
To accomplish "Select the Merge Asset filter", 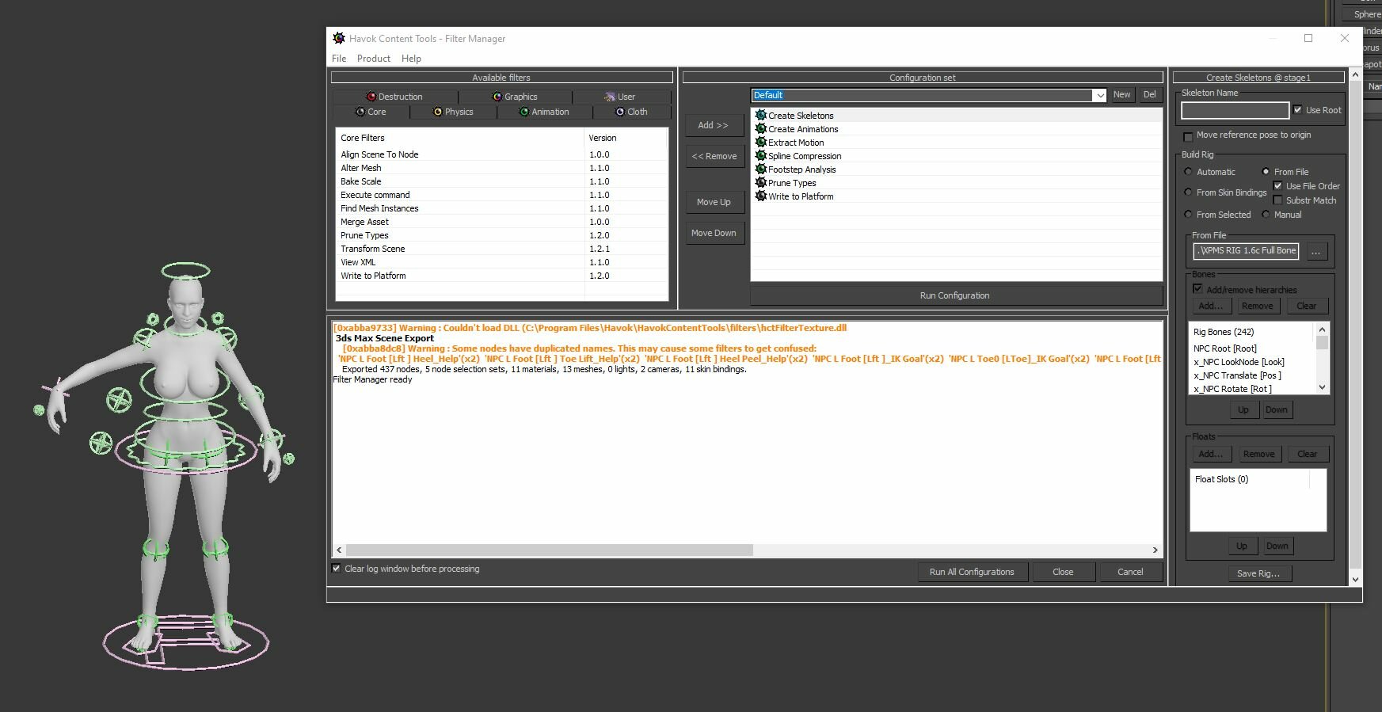I will pos(364,222).
